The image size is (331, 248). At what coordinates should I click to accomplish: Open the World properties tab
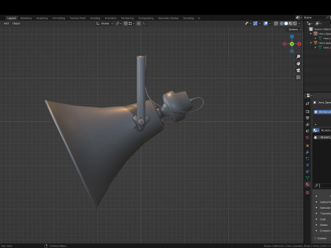coord(308,138)
